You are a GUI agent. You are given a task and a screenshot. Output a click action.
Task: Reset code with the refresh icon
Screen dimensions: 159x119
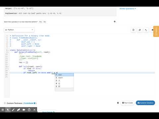point(140,30)
